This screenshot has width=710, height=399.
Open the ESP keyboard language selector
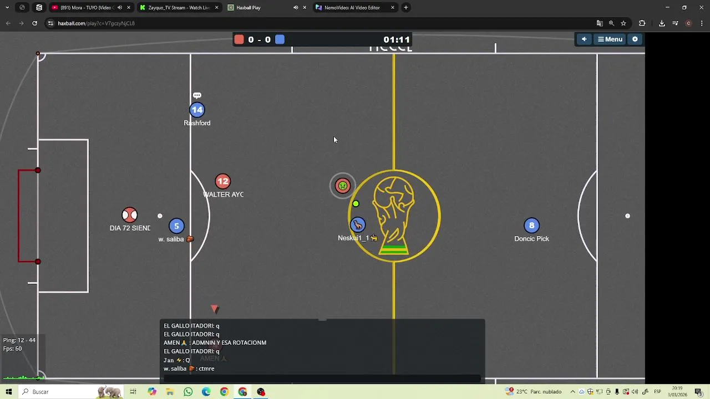pyautogui.click(x=657, y=392)
